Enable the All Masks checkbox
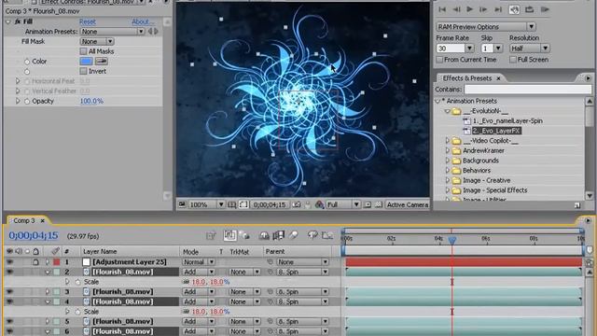The height and width of the screenshot is (336, 597). coord(83,51)
